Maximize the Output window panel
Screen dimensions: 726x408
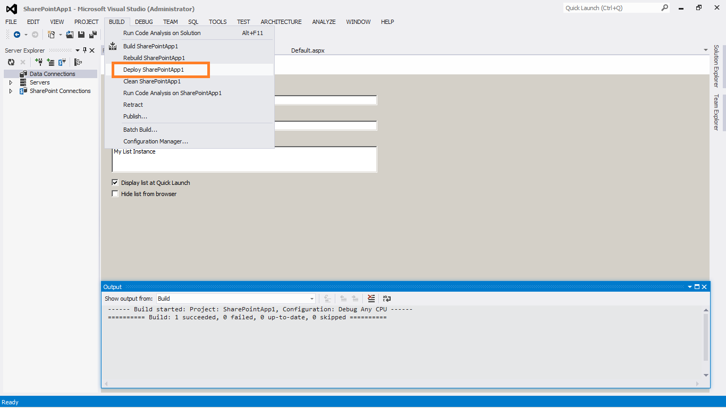coord(697,287)
